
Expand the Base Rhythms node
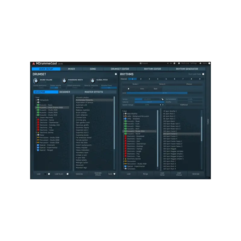124,114
